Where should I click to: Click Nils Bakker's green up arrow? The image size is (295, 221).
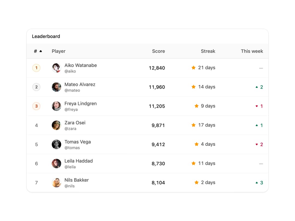[256, 183]
